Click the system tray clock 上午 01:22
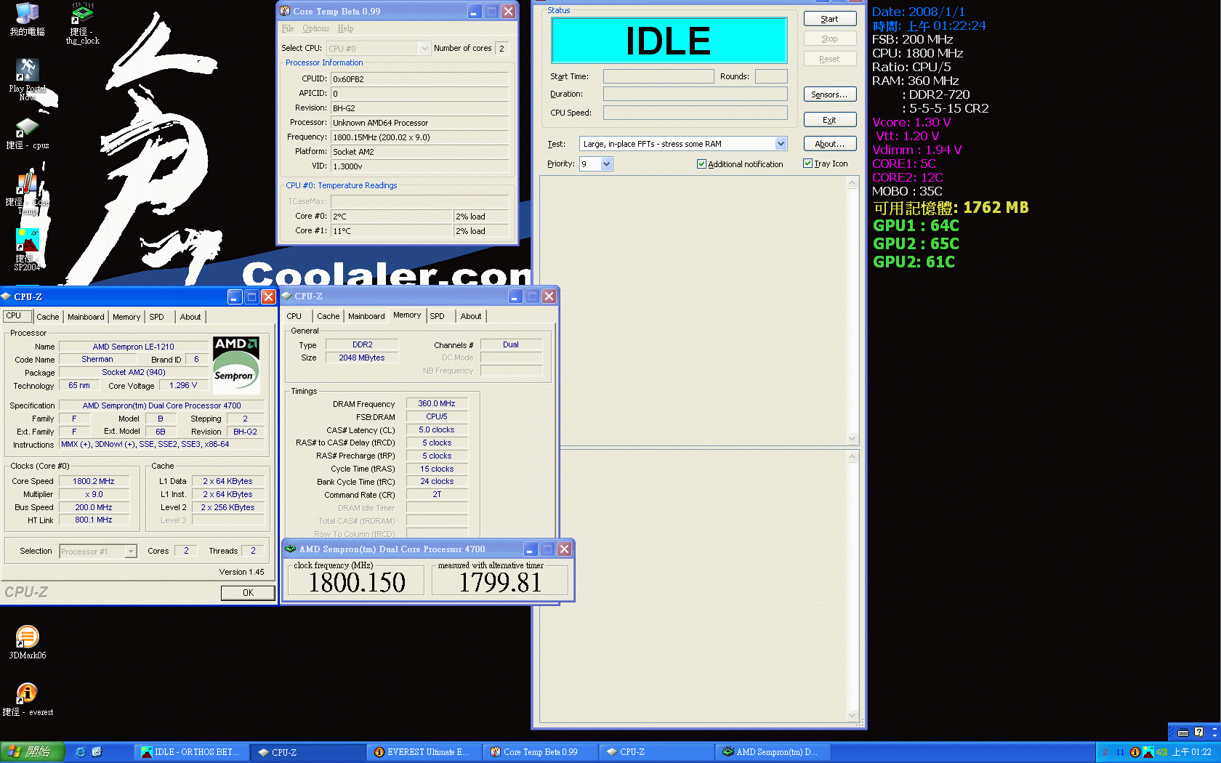 pyautogui.click(x=1191, y=752)
